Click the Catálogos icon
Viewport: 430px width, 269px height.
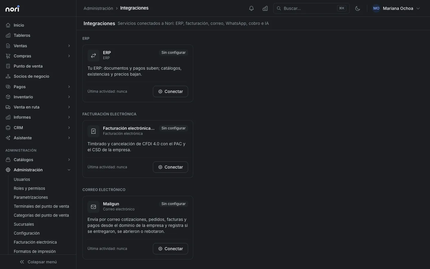(x=8, y=160)
